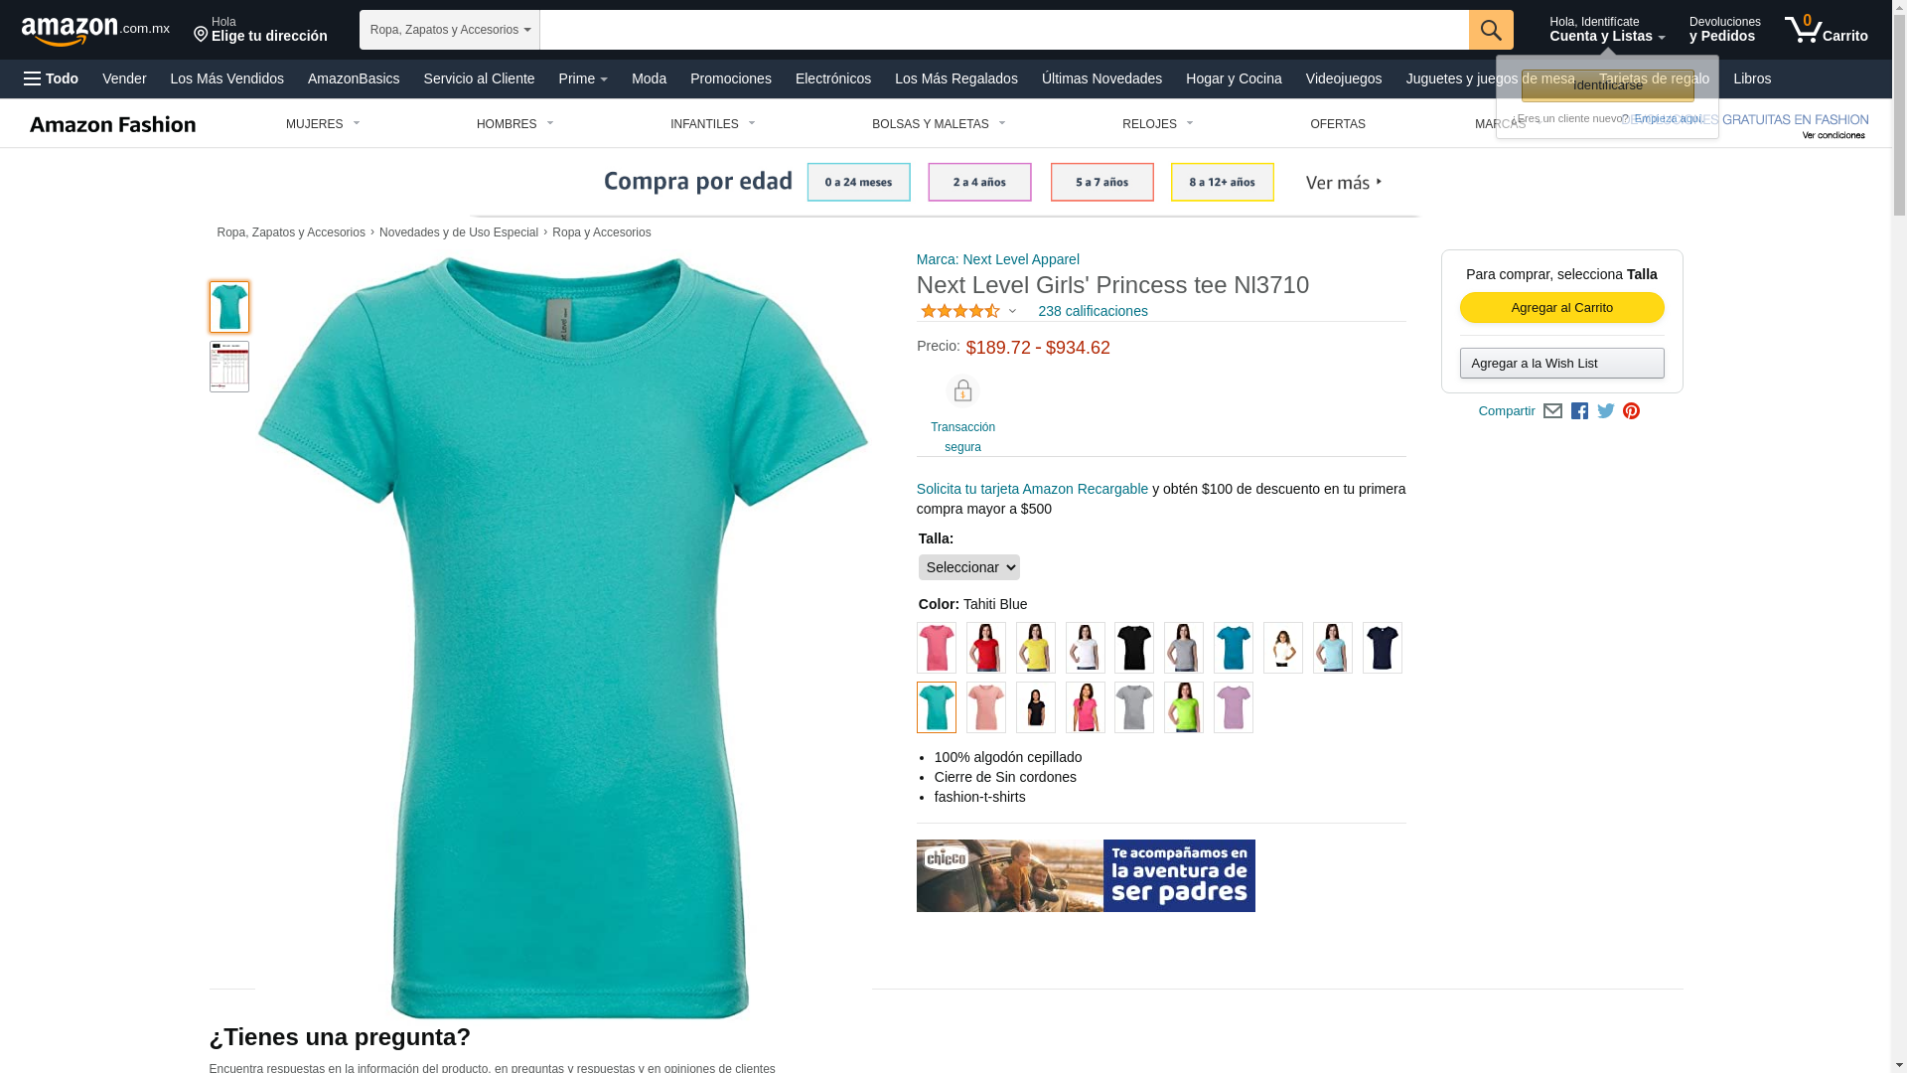Click the Amazon.com.mx logo

coord(95,31)
